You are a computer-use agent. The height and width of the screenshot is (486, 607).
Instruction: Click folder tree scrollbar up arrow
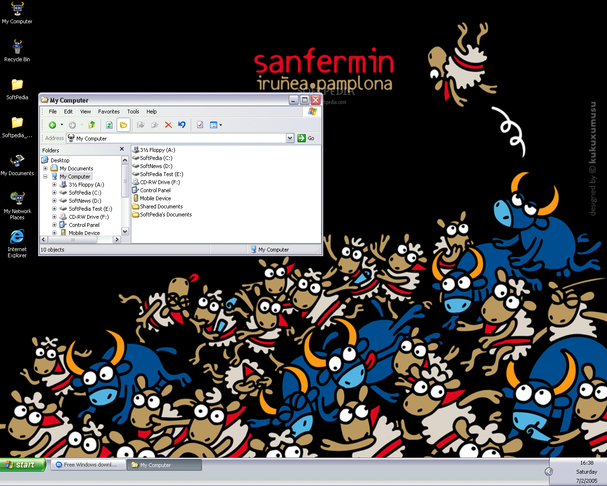click(x=125, y=160)
